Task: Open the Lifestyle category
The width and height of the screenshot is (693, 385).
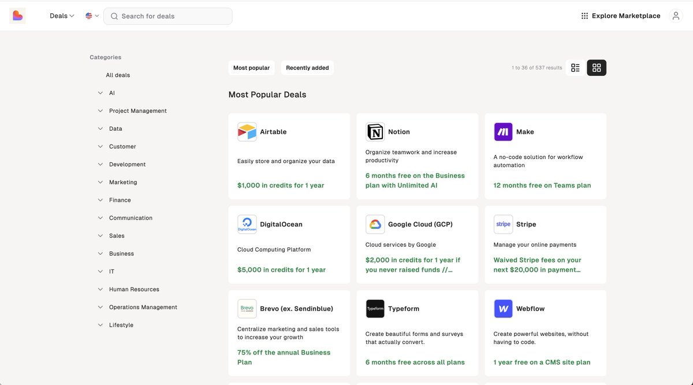Action: [121, 325]
